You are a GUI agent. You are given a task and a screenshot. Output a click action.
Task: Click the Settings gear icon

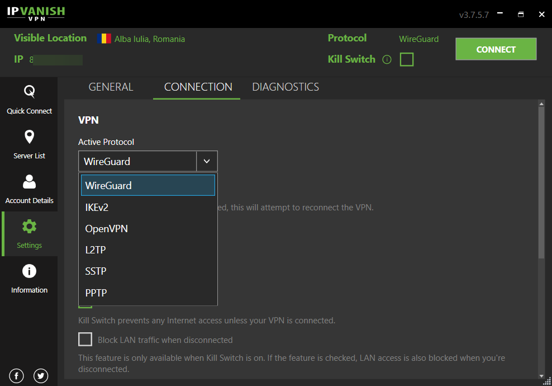point(29,227)
